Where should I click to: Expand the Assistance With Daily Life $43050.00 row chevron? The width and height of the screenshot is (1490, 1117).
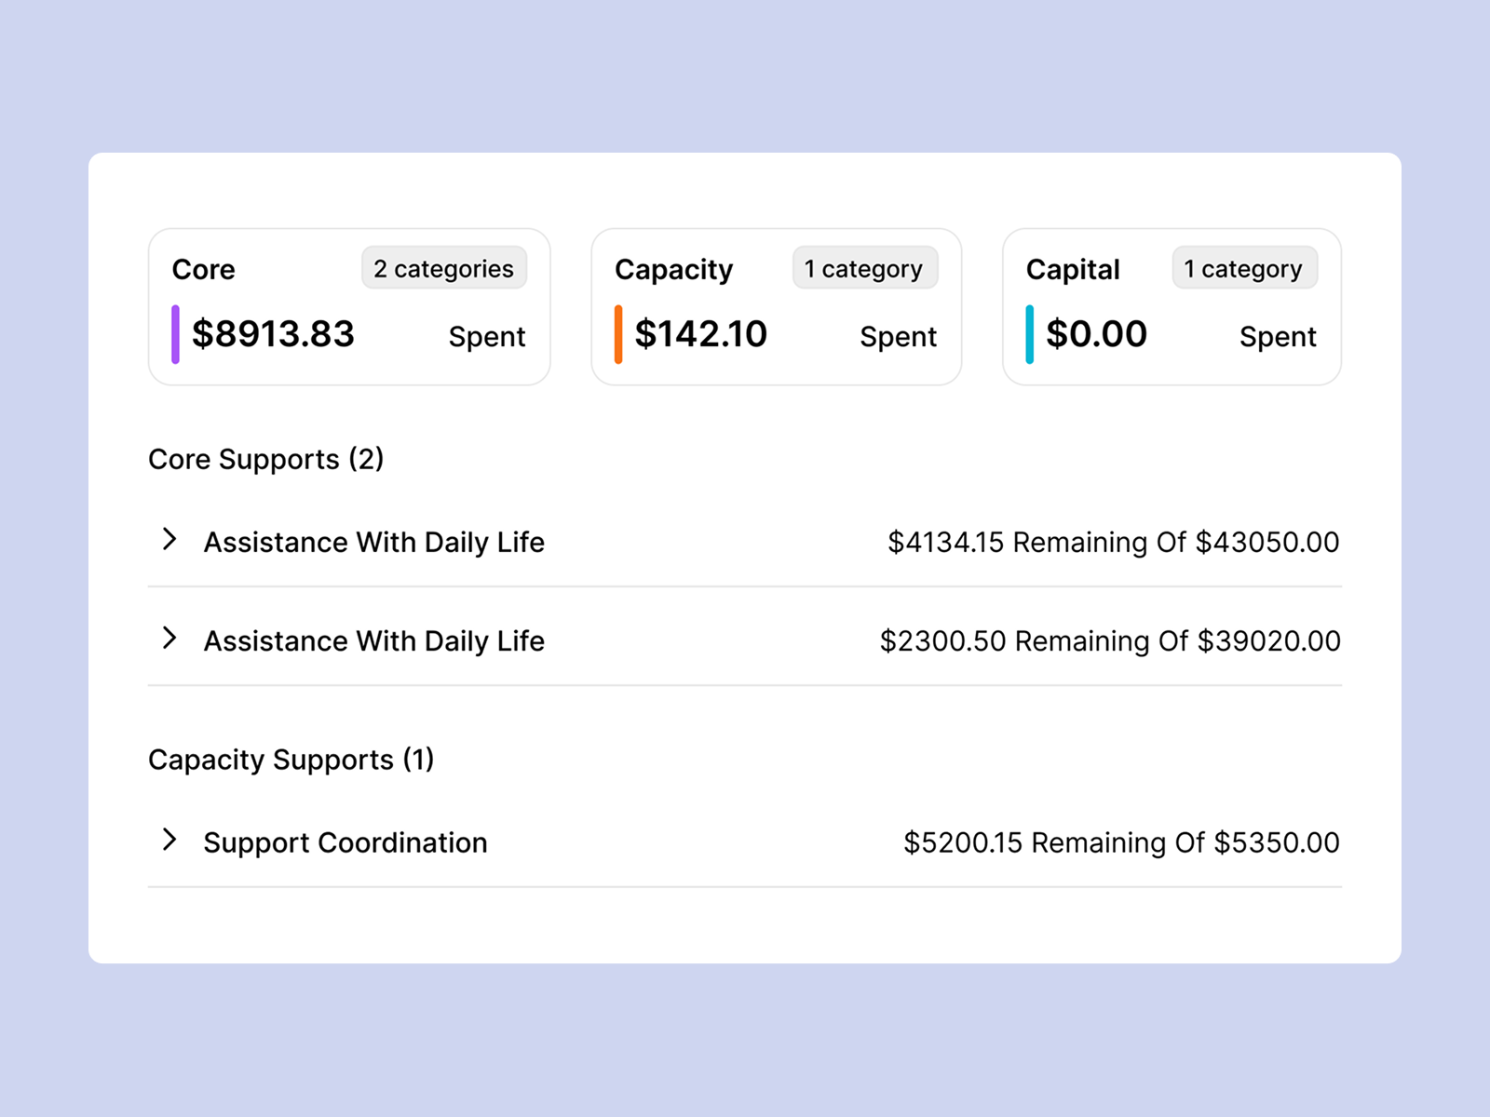coord(169,540)
